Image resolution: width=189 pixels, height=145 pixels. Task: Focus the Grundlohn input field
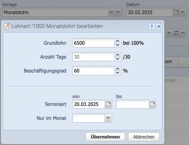93,43
